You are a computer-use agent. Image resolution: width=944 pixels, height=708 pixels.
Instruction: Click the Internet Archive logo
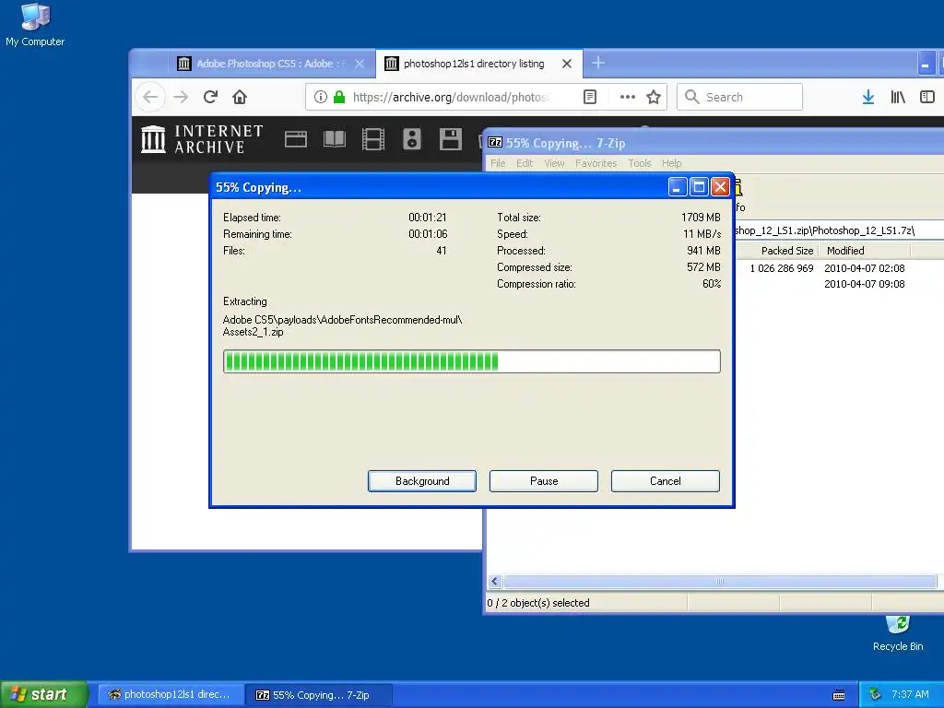click(x=202, y=139)
